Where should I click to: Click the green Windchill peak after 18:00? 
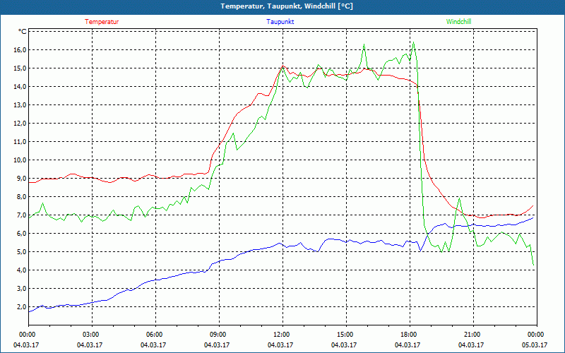pos(413,42)
